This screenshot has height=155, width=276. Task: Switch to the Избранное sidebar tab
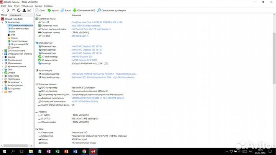click(x=15, y=15)
